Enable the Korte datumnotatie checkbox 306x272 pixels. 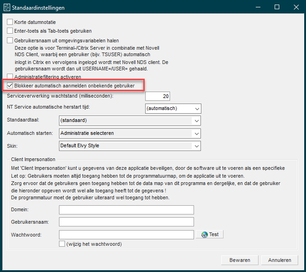pyautogui.click(x=10, y=22)
